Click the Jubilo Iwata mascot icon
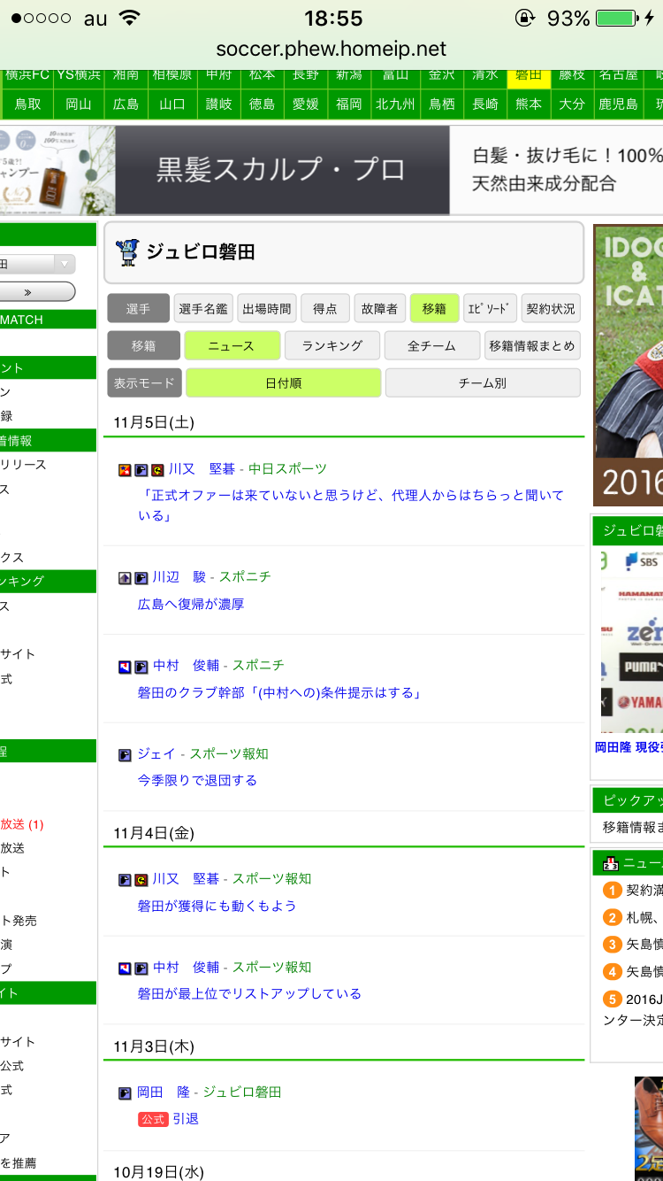 (129, 252)
